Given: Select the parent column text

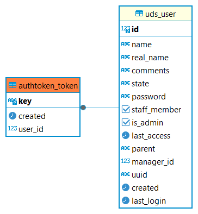Looking at the screenshot, I should tap(143, 149).
